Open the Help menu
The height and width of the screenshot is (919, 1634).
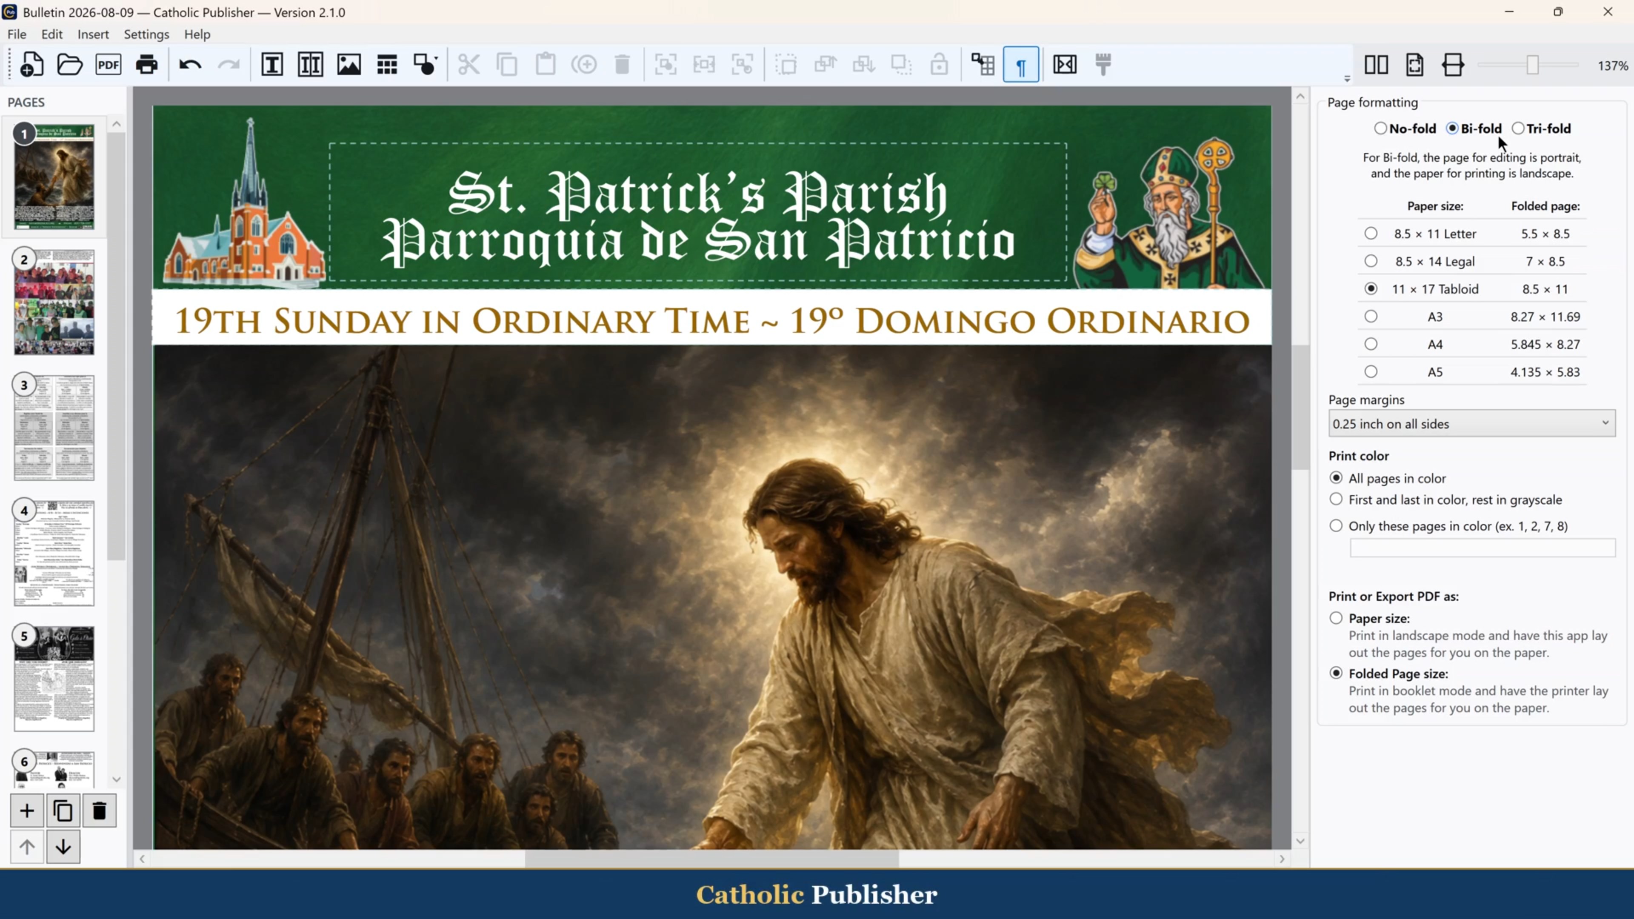(197, 34)
